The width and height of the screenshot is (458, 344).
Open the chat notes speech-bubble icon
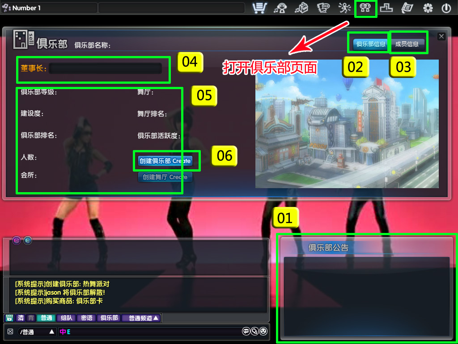[x=323, y=8]
